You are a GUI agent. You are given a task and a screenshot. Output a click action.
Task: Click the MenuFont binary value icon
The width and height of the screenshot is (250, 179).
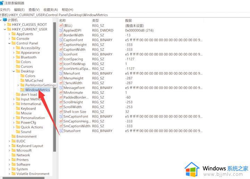pyautogui.click(x=61, y=73)
